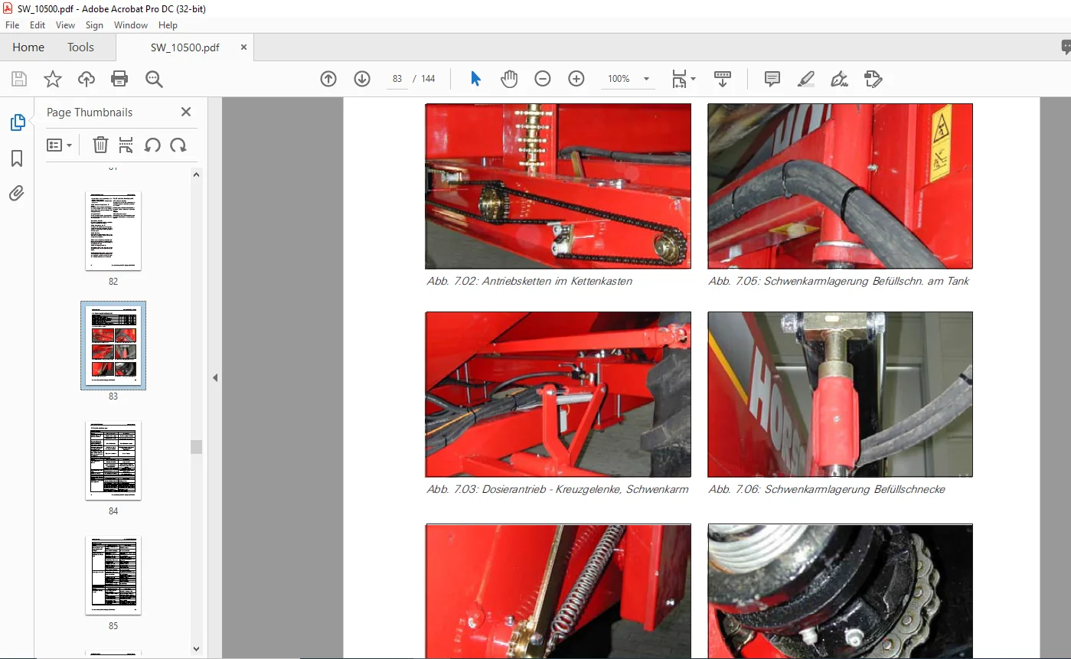Add a comment sticky note

772,79
